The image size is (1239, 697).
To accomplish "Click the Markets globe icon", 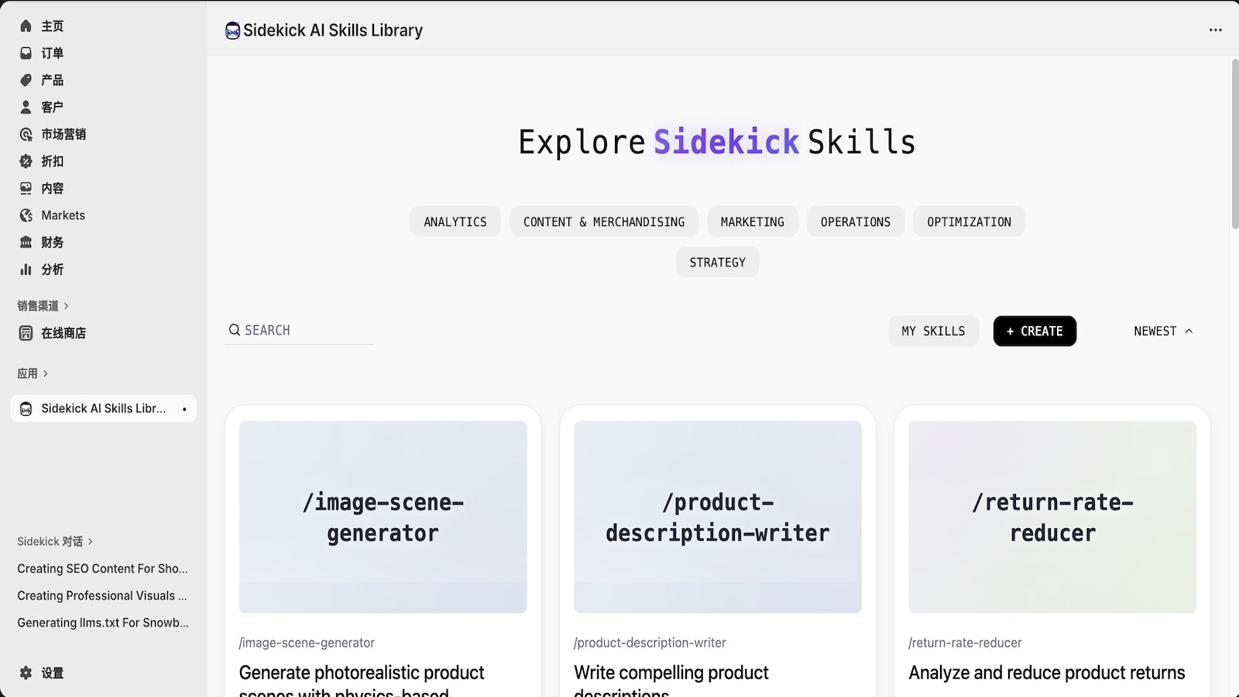I will click(26, 216).
